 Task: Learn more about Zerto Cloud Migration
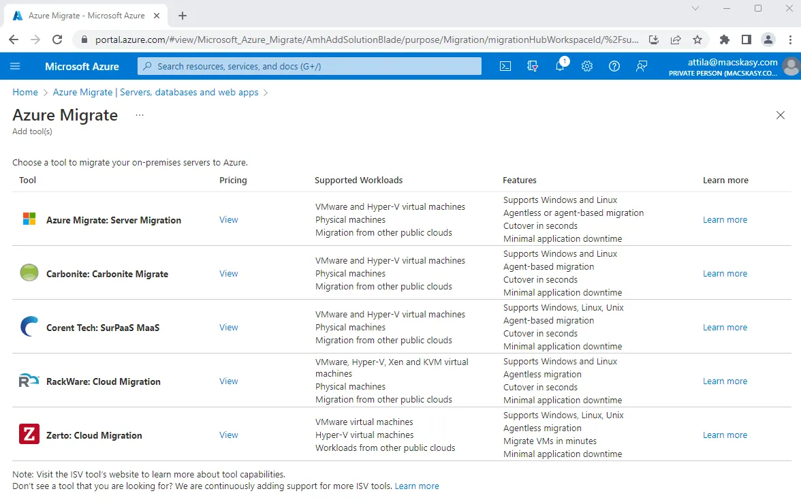[725, 435]
